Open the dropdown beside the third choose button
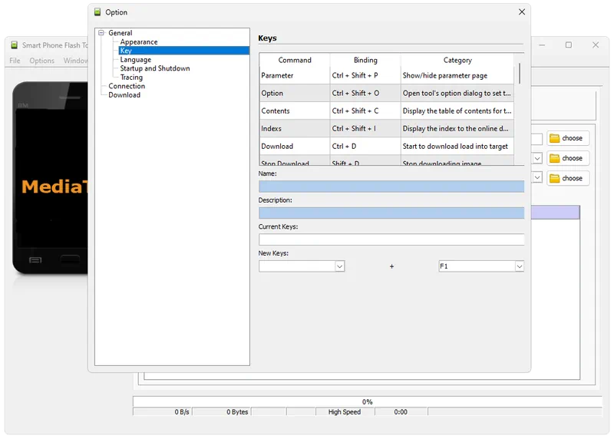Image resolution: width=614 pixels, height=439 pixels. (536, 178)
